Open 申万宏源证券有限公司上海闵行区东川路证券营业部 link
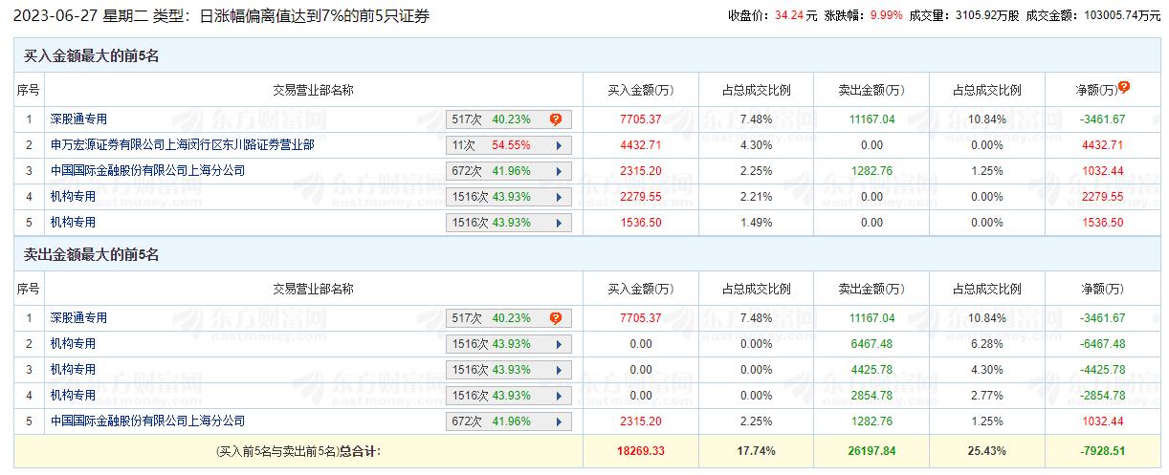Viewport: 1169px width, 475px height. 183,145
